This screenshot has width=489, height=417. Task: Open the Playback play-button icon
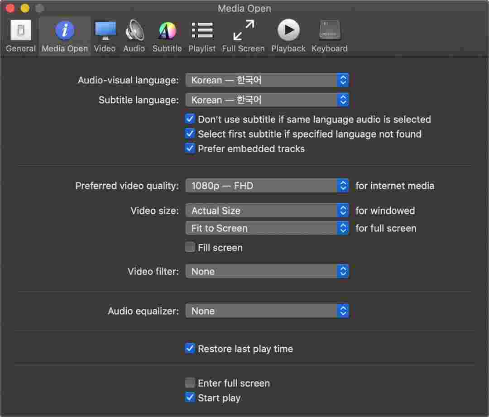coord(288,31)
